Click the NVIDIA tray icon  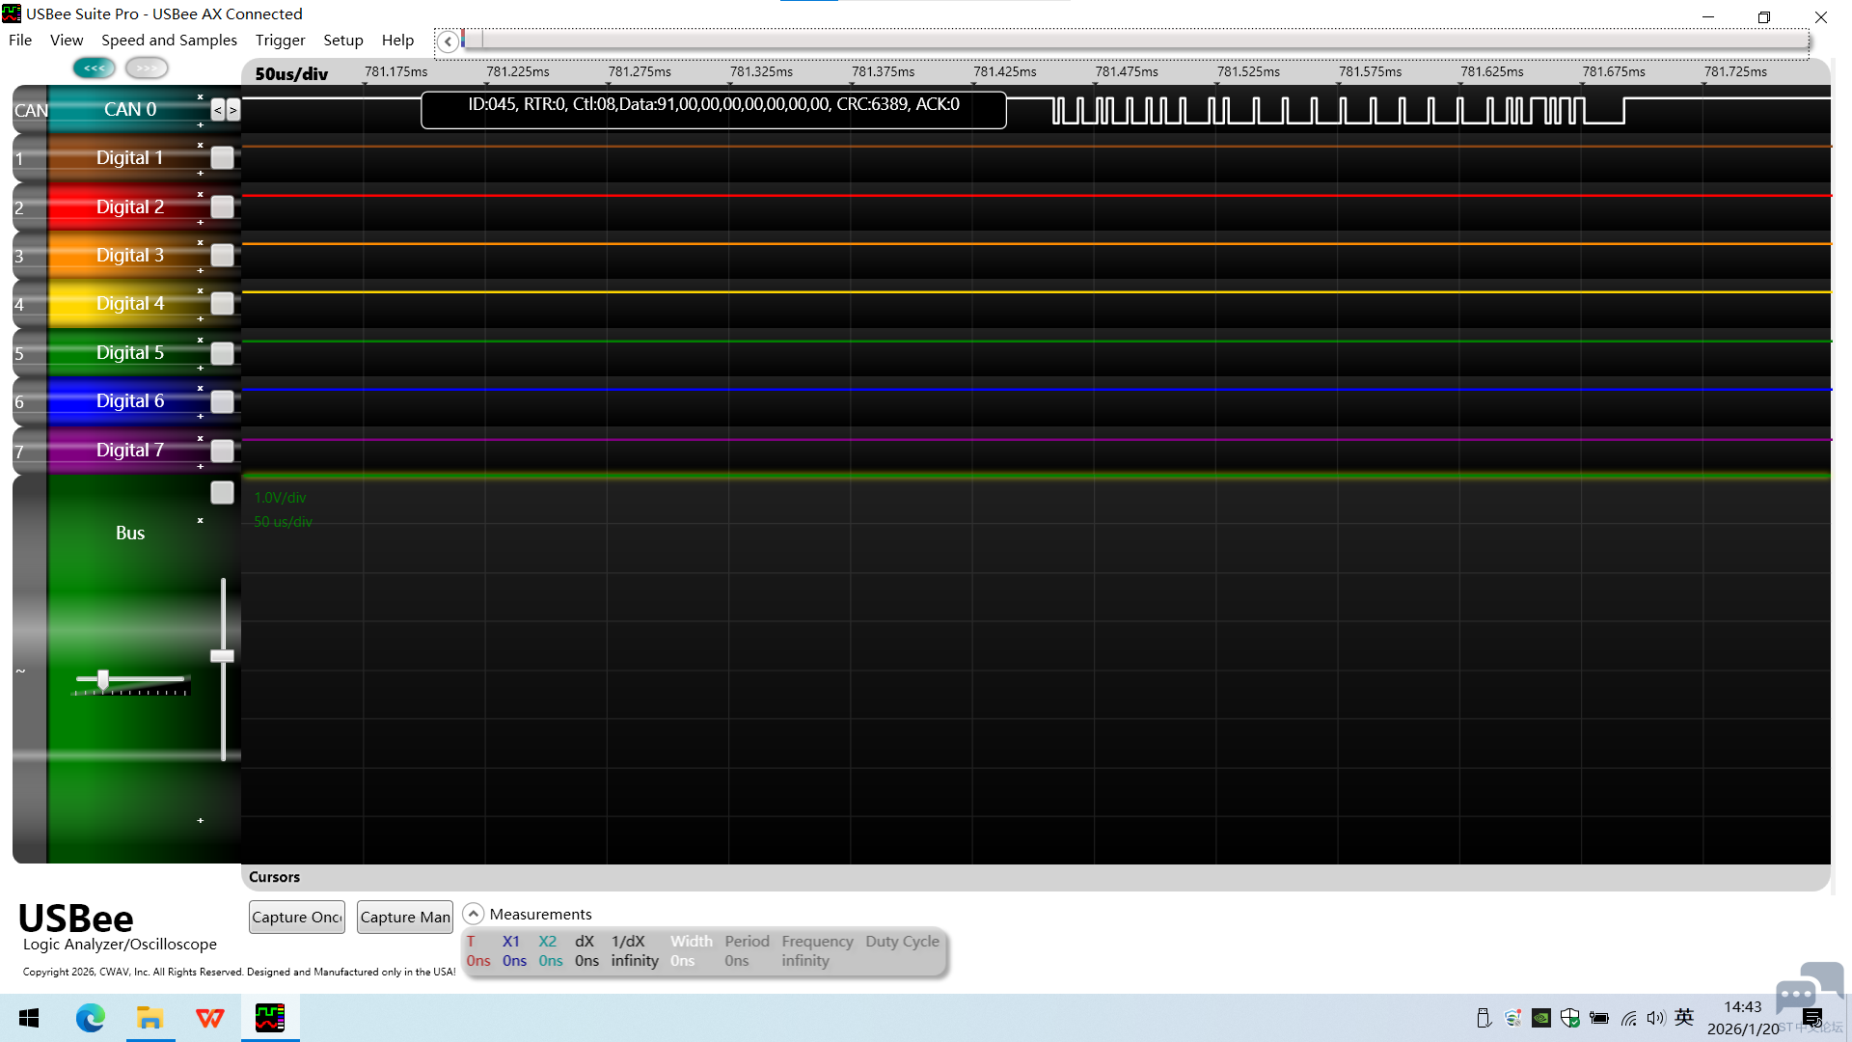pos(1541,1018)
